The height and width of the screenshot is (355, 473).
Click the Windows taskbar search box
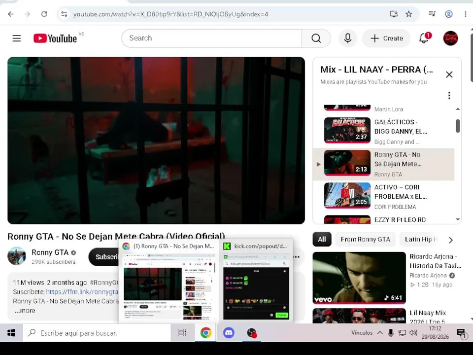point(97,333)
